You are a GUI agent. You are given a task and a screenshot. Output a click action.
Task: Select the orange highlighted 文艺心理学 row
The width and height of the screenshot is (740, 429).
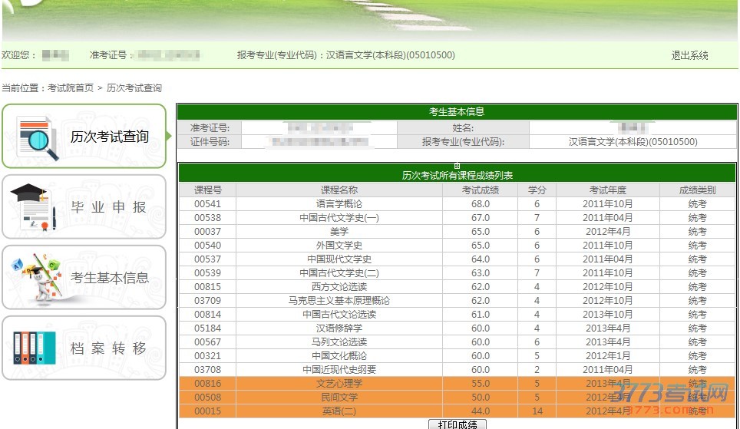point(339,384)
